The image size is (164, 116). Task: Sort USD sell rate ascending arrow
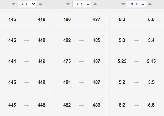point(40,4)
